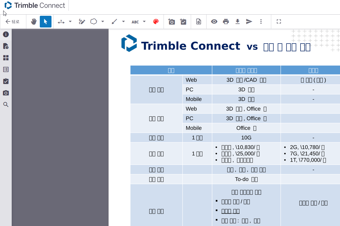Open the list panel in sidebar
Screen dimensions: 340x226
click(x=6, y=69)
